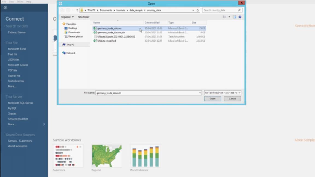The width and height of the screenshot is (315, 177).
Task: Click New folder in the dialog toolbar
Action: coord(83,17)
